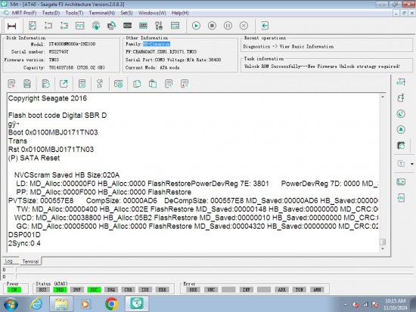Open the Windows(W) menu
Screen dimensions: 416x312
point(152,13)
